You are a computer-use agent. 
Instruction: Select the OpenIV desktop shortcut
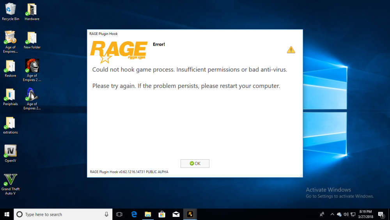11,153
